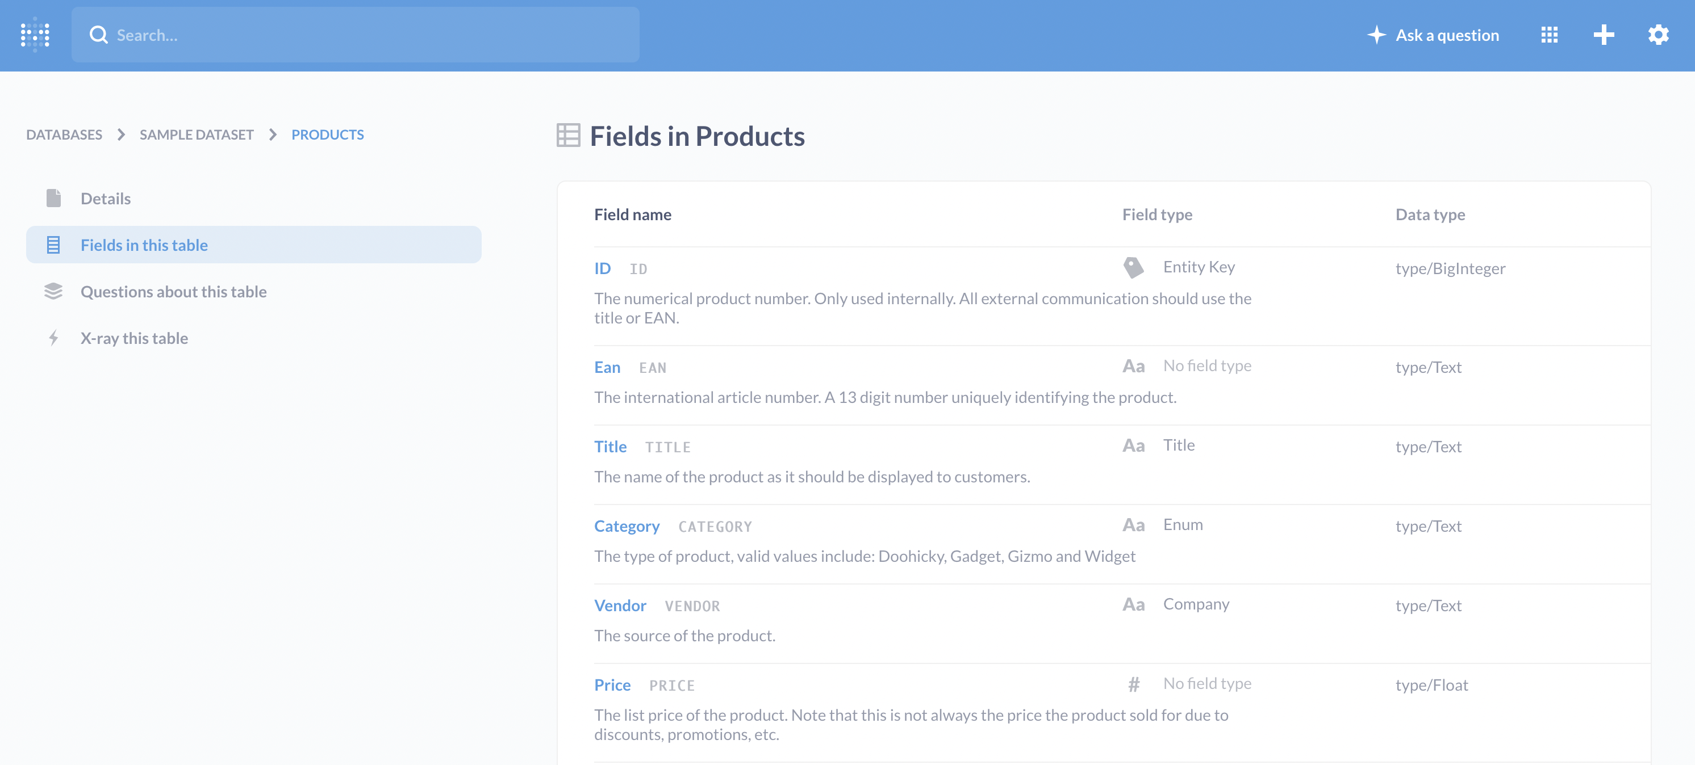Image resolution: width=1695 pixels, height=765 pixels.
Task: Click the Entity Key tag icon
Action: coord(1133,267)
